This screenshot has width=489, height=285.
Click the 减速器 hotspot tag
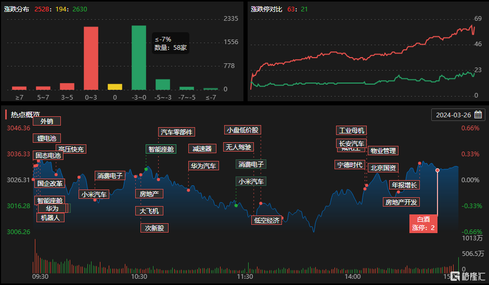click(202, 148)
